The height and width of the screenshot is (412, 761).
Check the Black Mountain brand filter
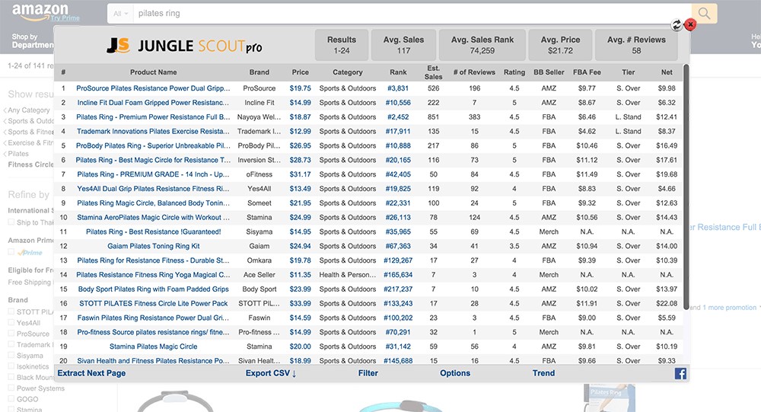pos(11,377)
